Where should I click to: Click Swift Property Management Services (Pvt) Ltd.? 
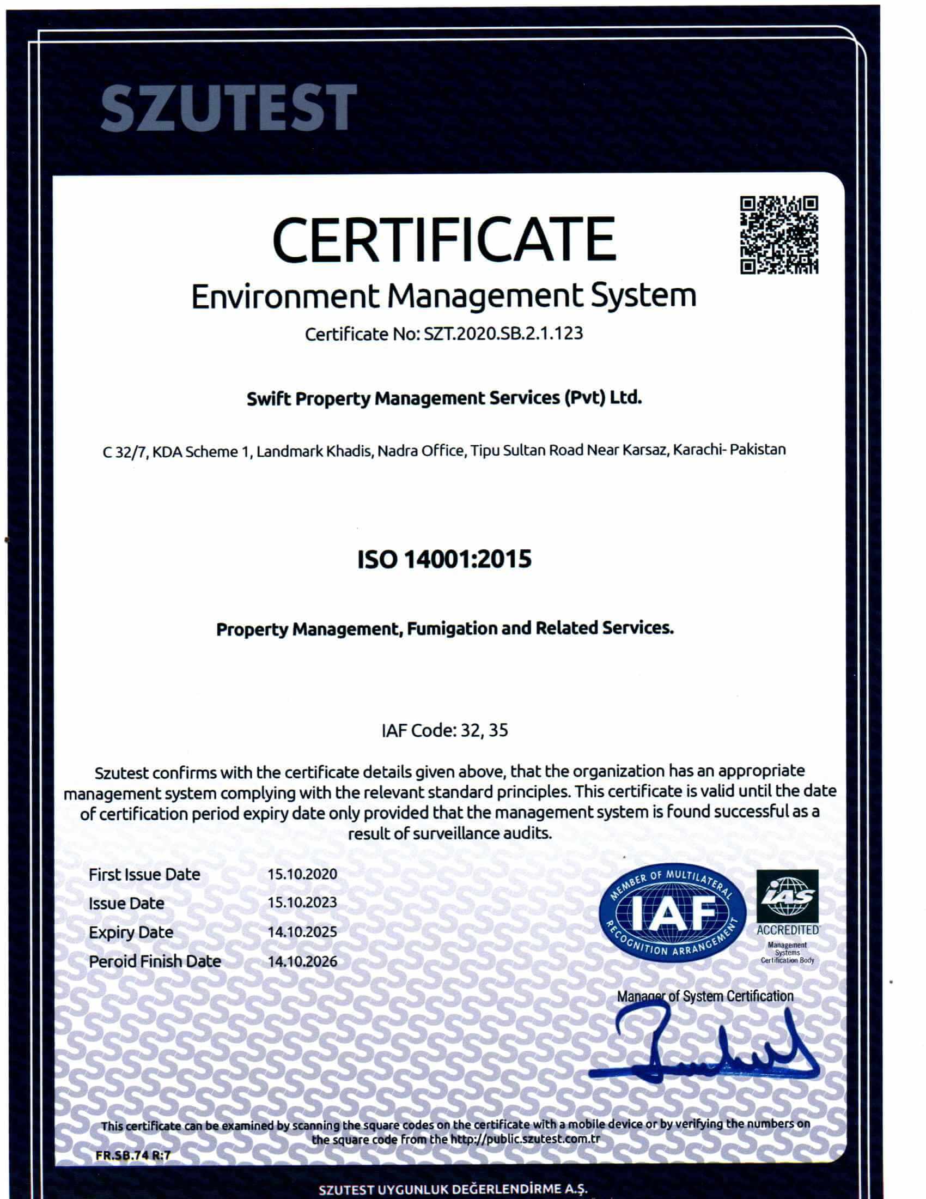[444, 398]
